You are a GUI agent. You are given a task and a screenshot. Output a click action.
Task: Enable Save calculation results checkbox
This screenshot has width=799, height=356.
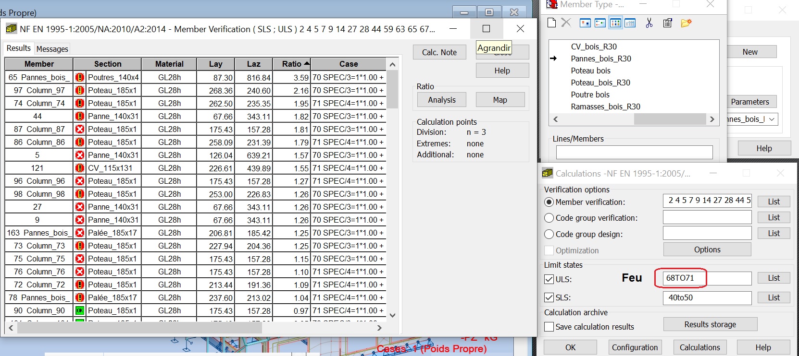pos(549,327)
